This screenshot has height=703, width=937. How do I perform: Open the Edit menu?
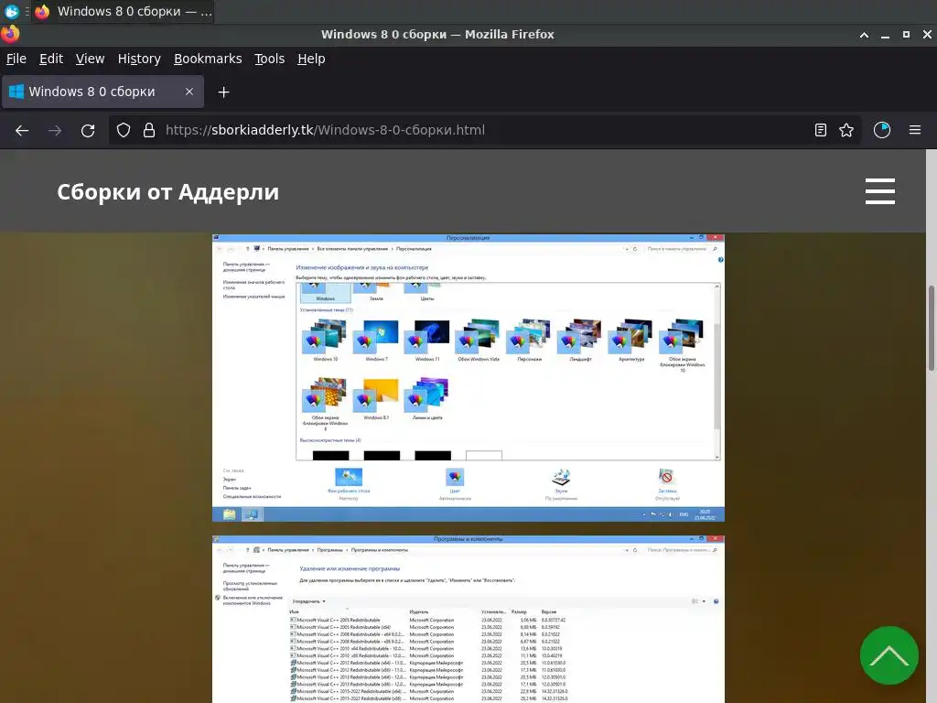51,59
